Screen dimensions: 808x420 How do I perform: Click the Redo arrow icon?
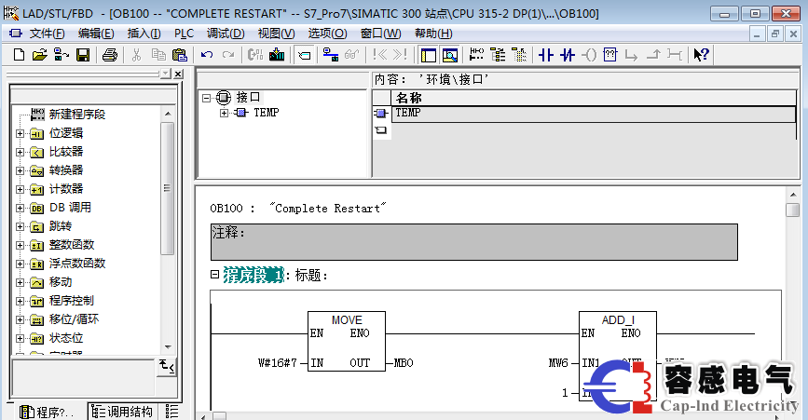(x=228, y=55)
